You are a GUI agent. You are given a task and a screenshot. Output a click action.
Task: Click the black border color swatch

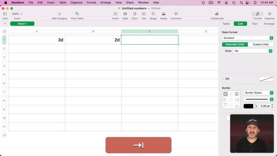pyautogui.click(x=248, y=106)
